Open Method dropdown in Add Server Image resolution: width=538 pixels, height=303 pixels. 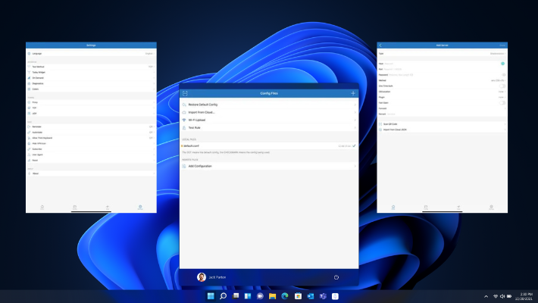pos(498,80)
